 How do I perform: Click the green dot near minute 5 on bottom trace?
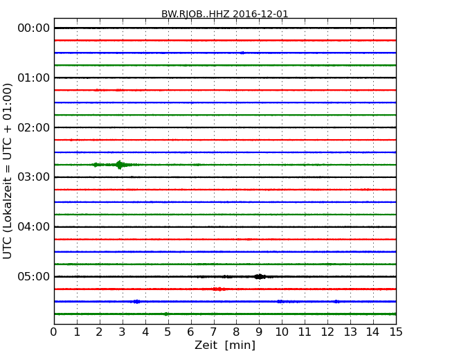pos(166,314)
